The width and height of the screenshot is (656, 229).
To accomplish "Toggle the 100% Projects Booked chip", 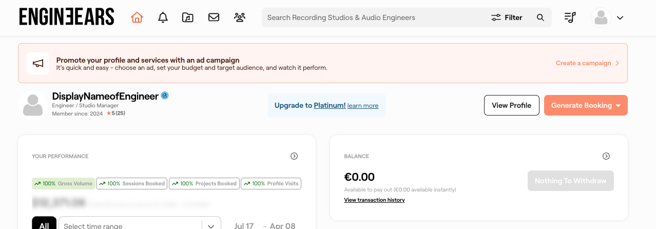I will point(204,183).
